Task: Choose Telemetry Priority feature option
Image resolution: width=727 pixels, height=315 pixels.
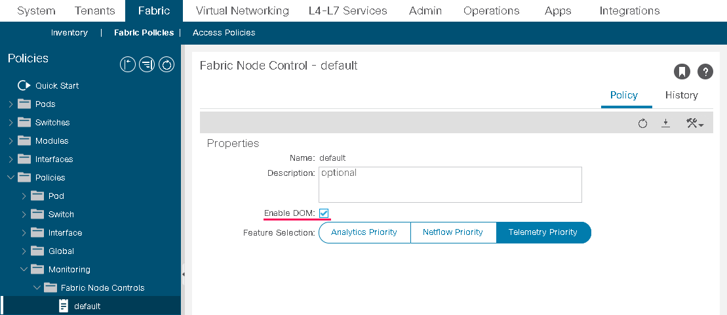Action: pos(543,232)
